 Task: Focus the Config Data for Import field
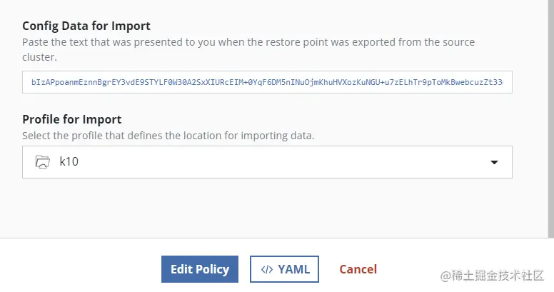click(x=267, y=83)
